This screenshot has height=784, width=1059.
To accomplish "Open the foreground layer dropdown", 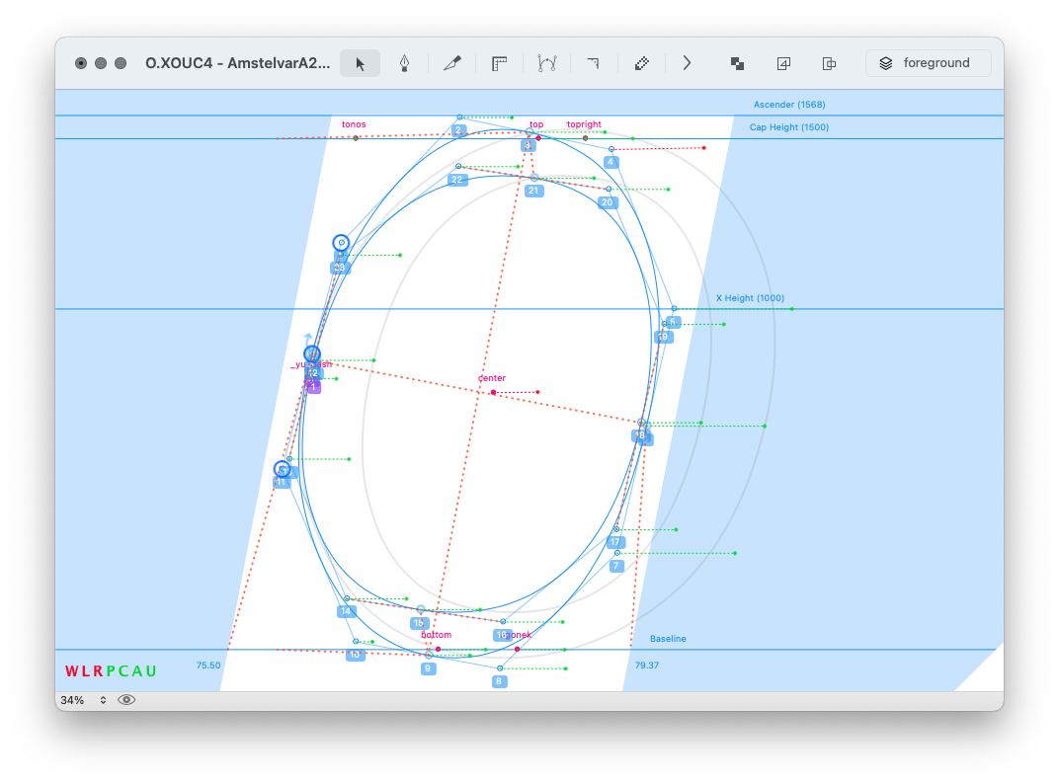I will (x=928, y=63).
